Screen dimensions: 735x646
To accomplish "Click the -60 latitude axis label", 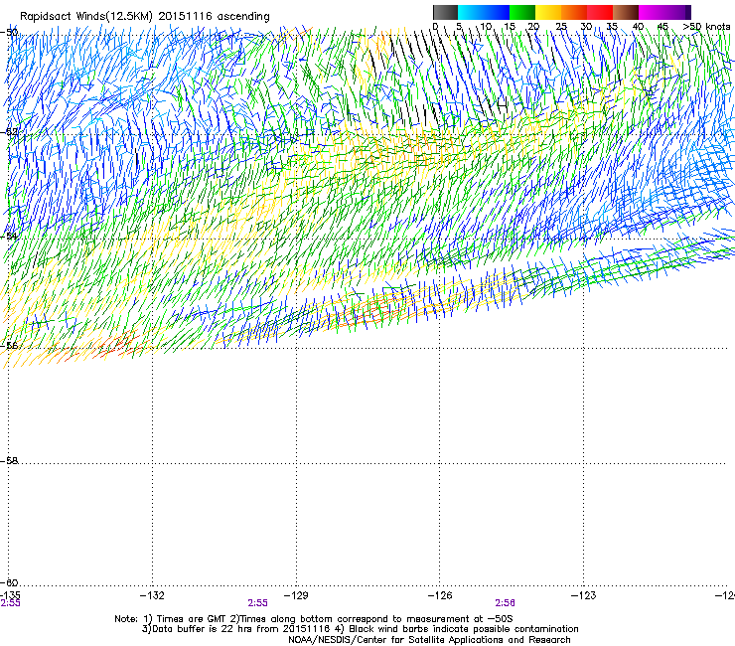I will [9, 582].
